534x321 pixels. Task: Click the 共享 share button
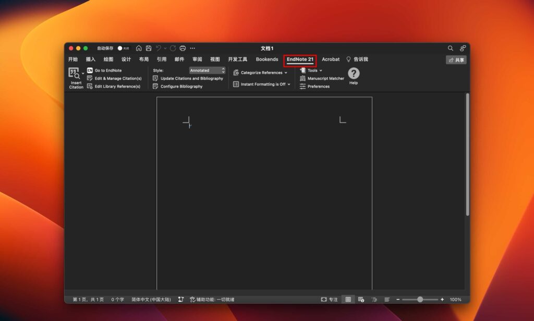(456, 60)
